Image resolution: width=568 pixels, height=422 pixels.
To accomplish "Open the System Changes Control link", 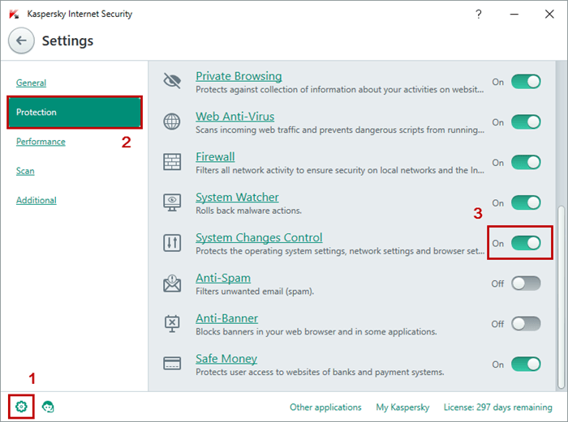I will point(259,237).
